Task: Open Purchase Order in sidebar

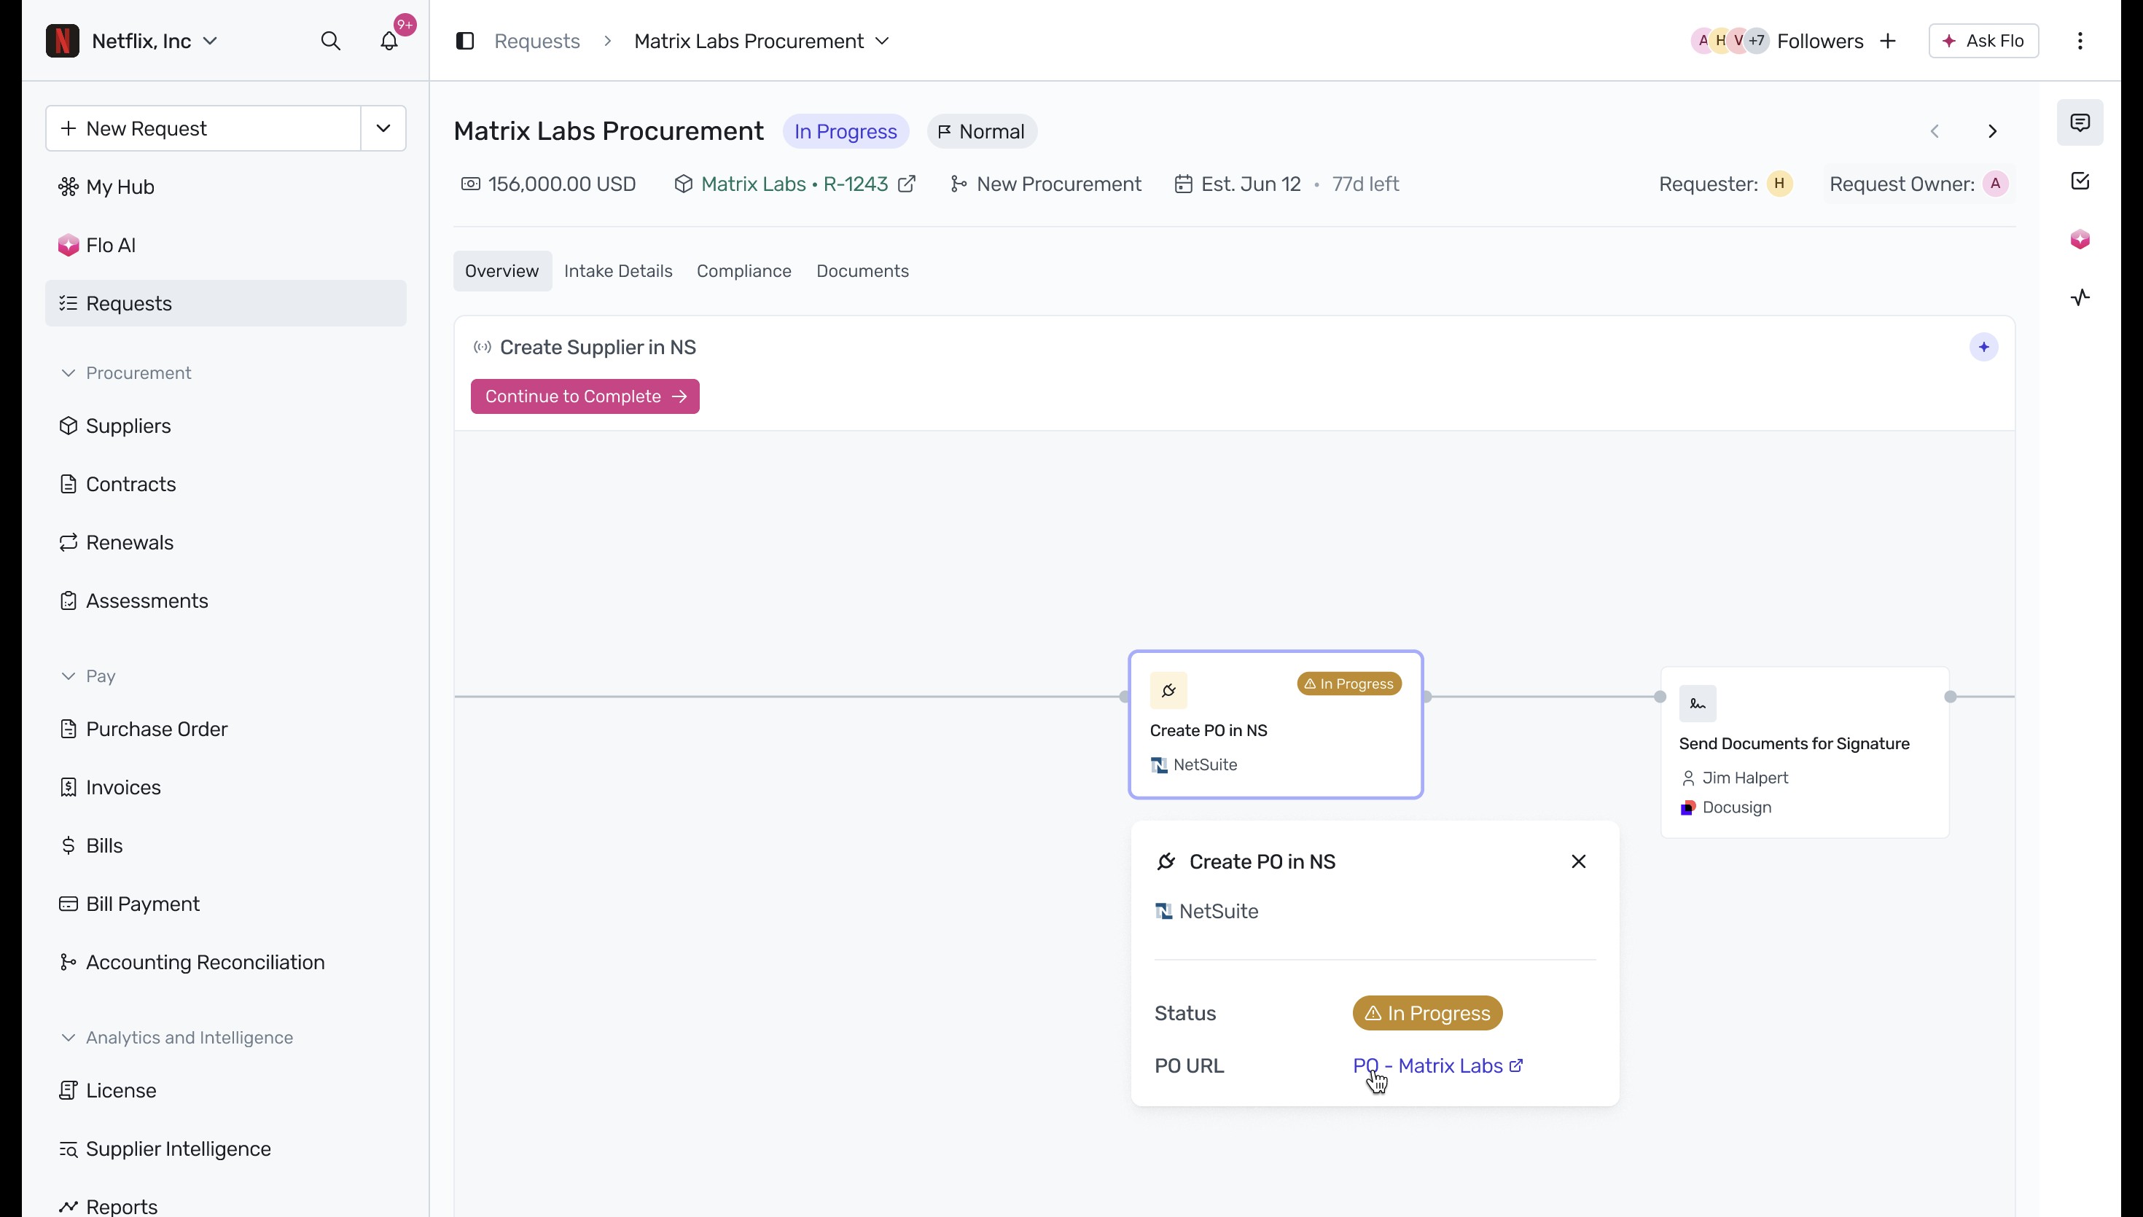Action: pos(226,729)
